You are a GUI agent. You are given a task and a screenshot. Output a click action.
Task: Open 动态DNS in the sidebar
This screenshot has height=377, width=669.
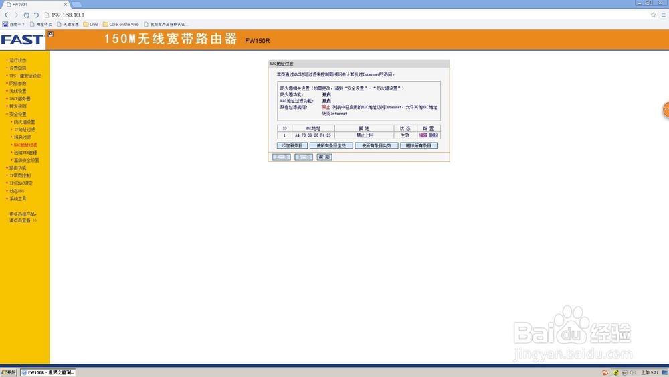17,191
